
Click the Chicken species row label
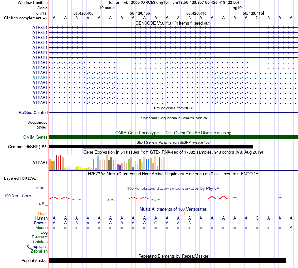click(40, 242)
